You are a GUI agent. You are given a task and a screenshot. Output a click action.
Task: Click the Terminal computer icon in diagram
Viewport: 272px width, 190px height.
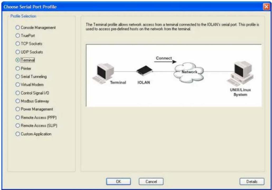click(103, 73)
